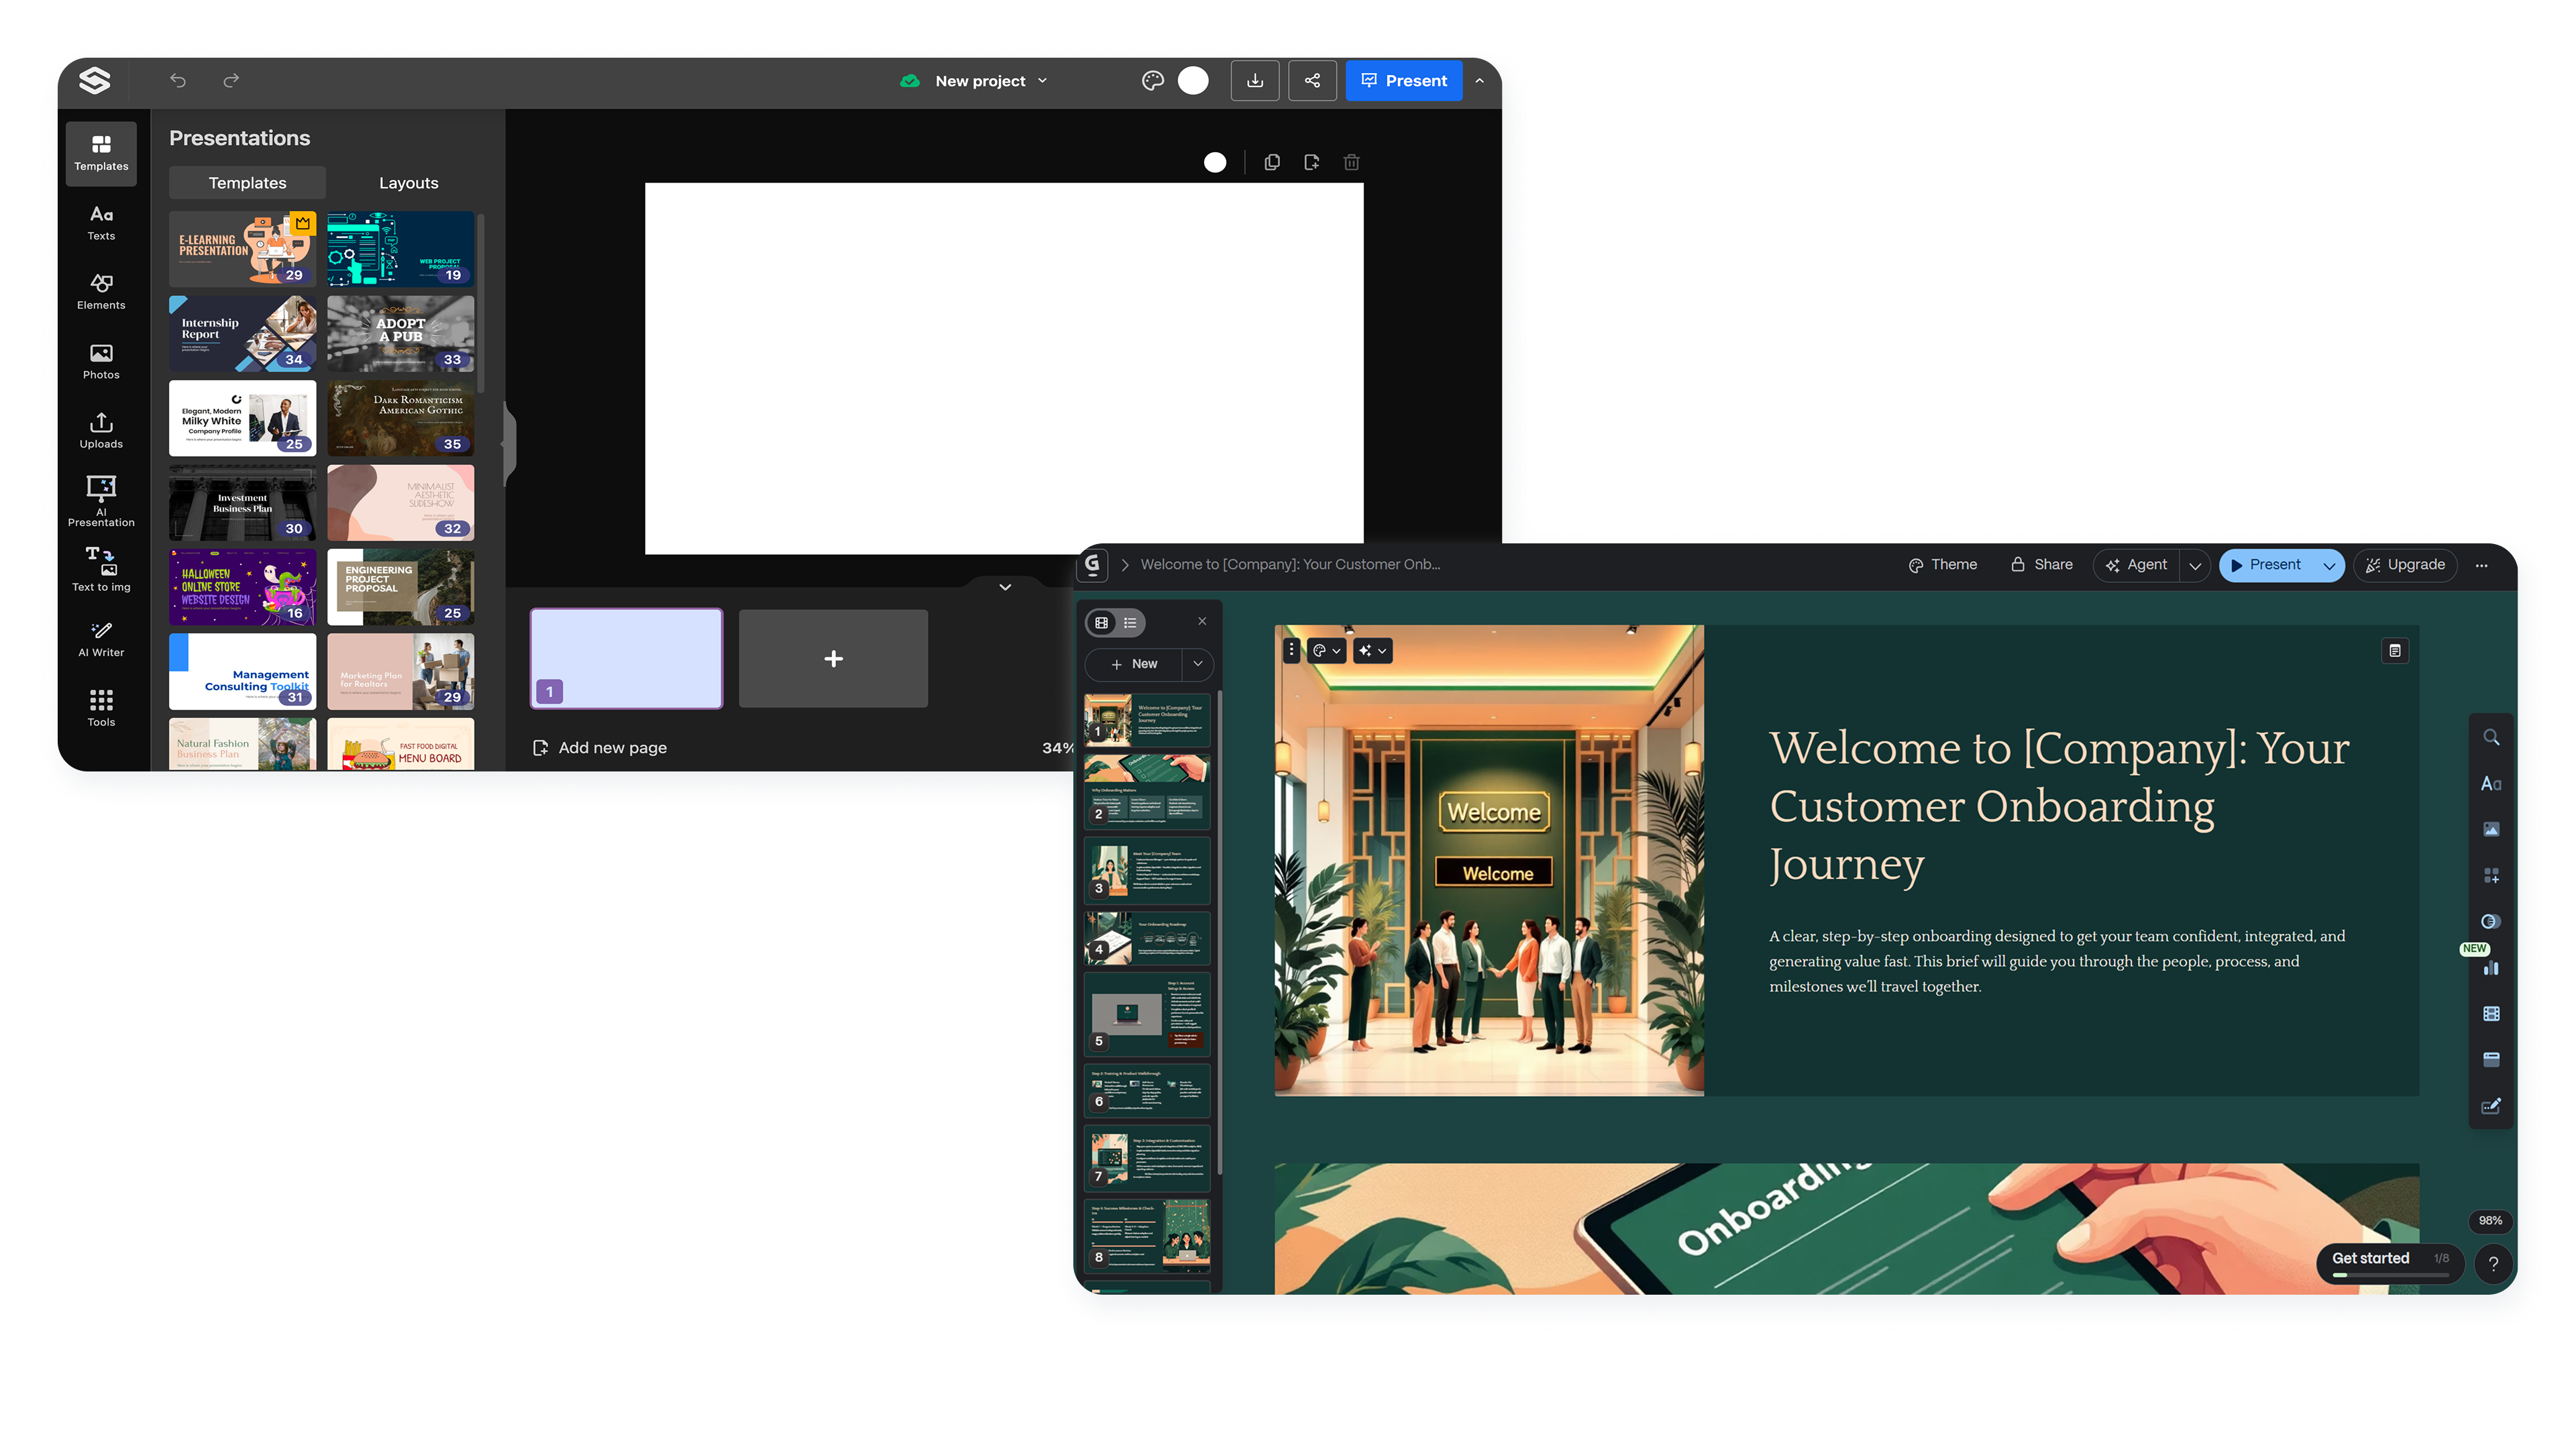
Task: Select the Templates tab
Action: 247,183
